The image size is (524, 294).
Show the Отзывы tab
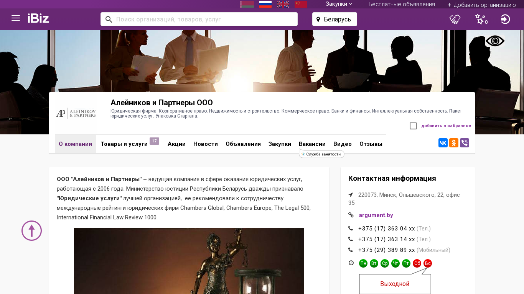point(371,144)
